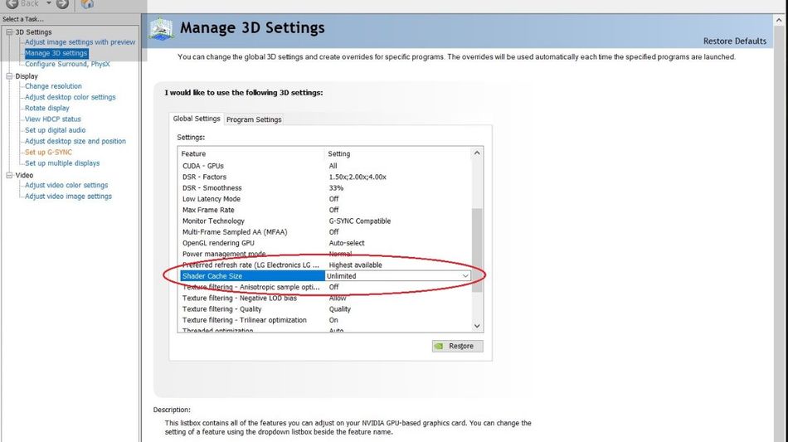Click the Highest available setting value
The height and width of the screenshot is (442, 788).
[x=355, y=265]
